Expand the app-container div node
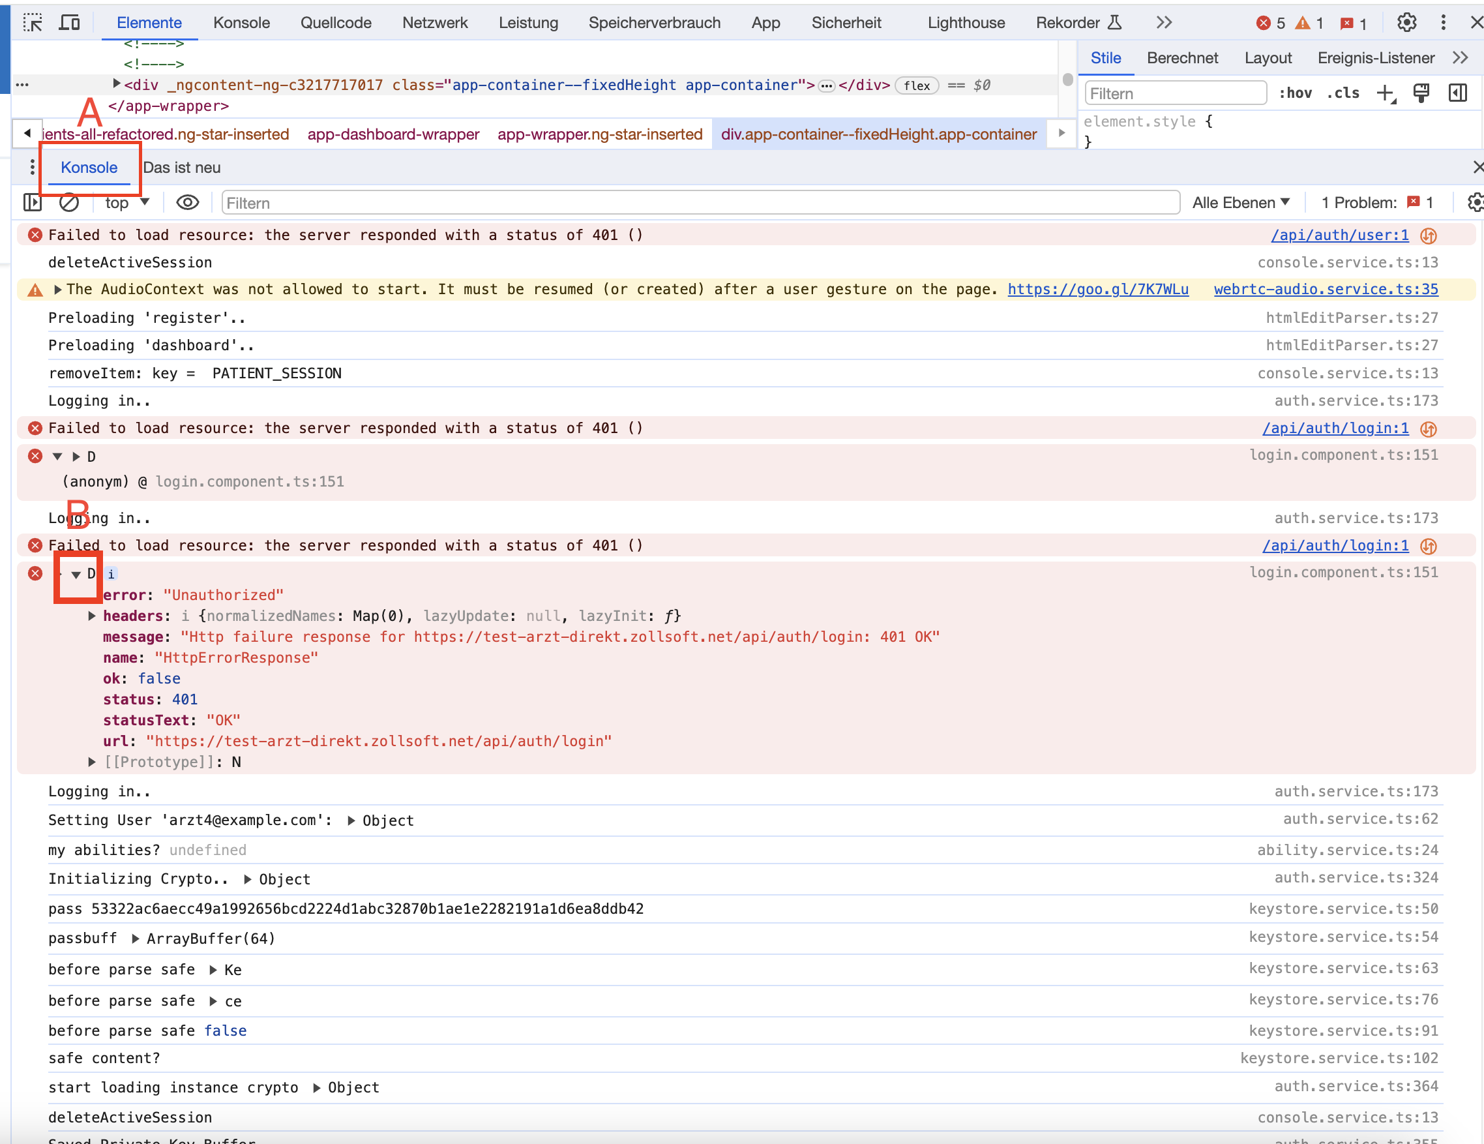The image size is (1484, 1144). click(x=116, y=83)
